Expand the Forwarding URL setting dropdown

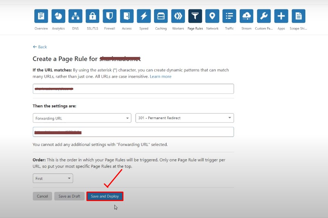click(x=82, y=118)
